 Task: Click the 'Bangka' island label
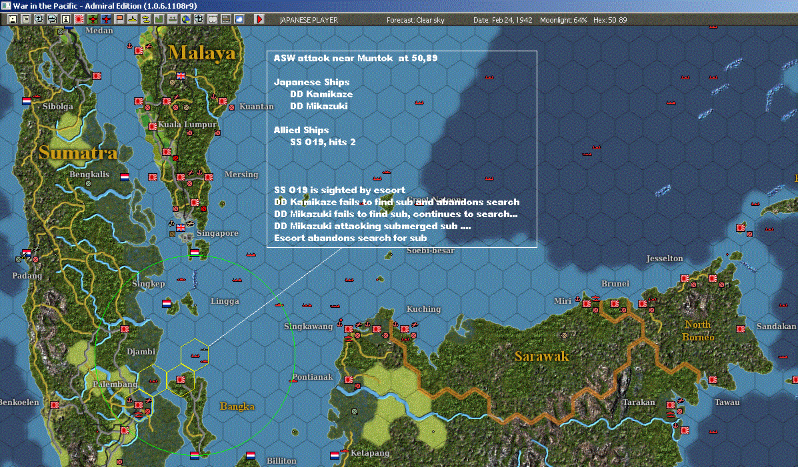point(237,406)
